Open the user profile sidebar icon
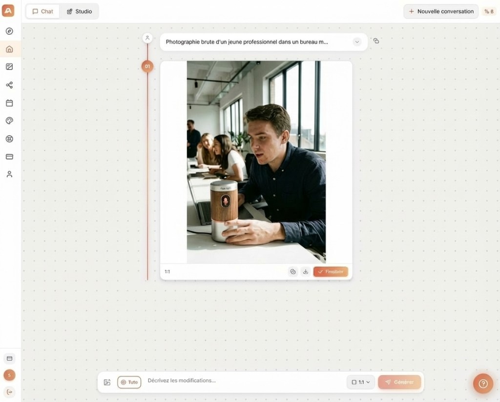The width and height of the screenshot is (500, 402). (9, 174)
